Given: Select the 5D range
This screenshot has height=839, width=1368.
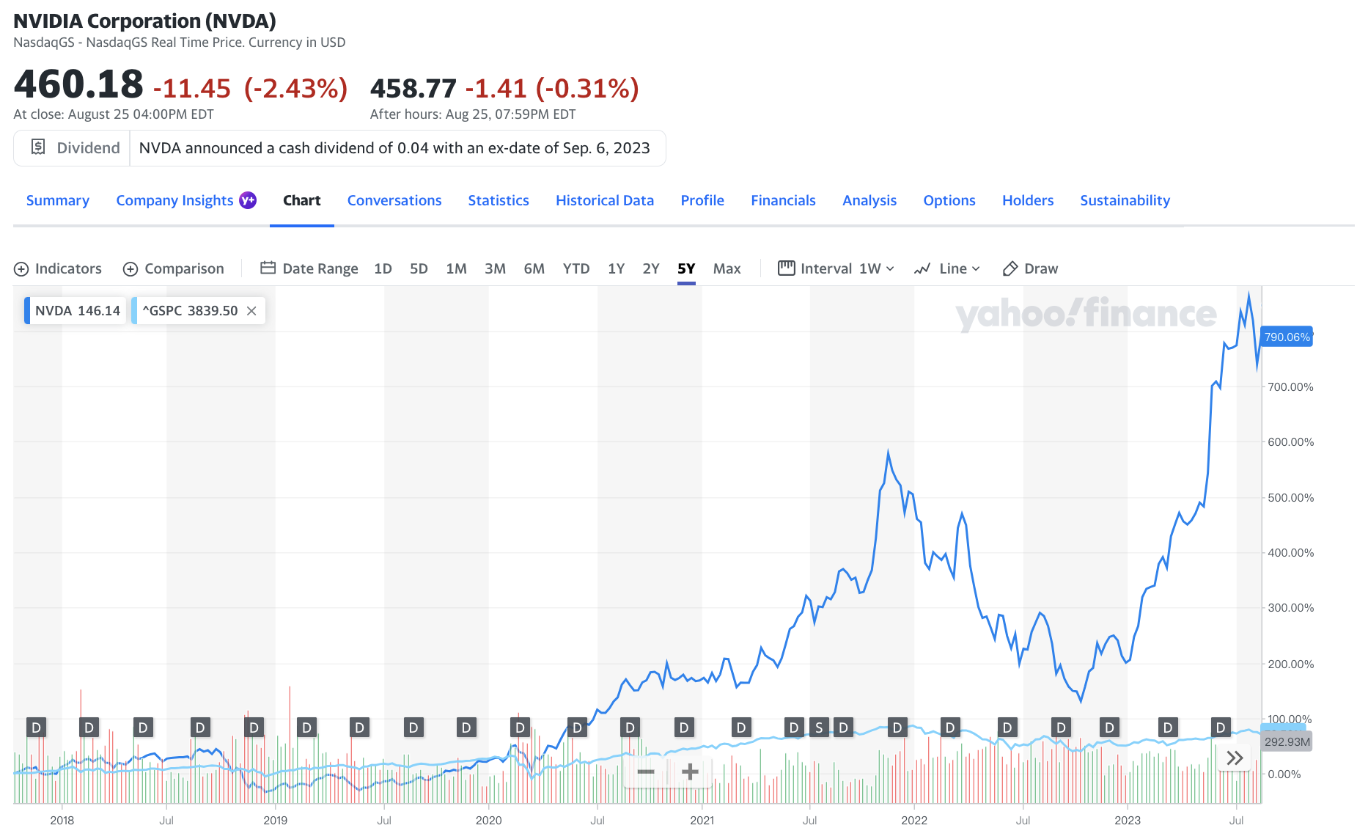Looking at the screenshot, I should tap(419, 268).
